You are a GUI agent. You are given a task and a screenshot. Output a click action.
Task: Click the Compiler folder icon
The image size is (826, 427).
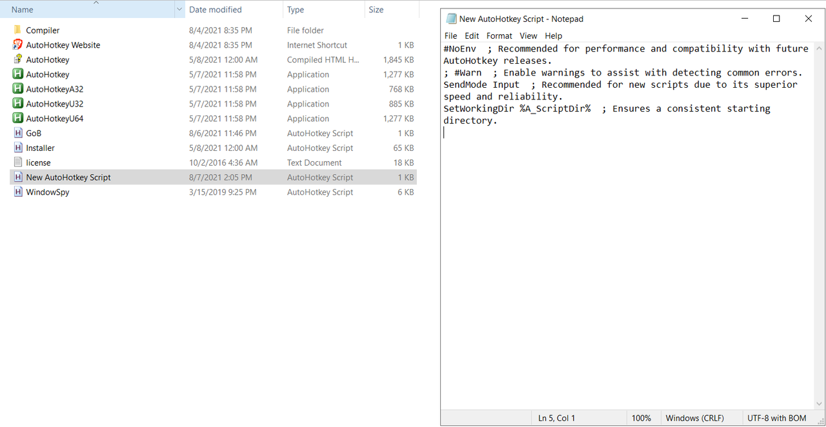pos(18,30)
